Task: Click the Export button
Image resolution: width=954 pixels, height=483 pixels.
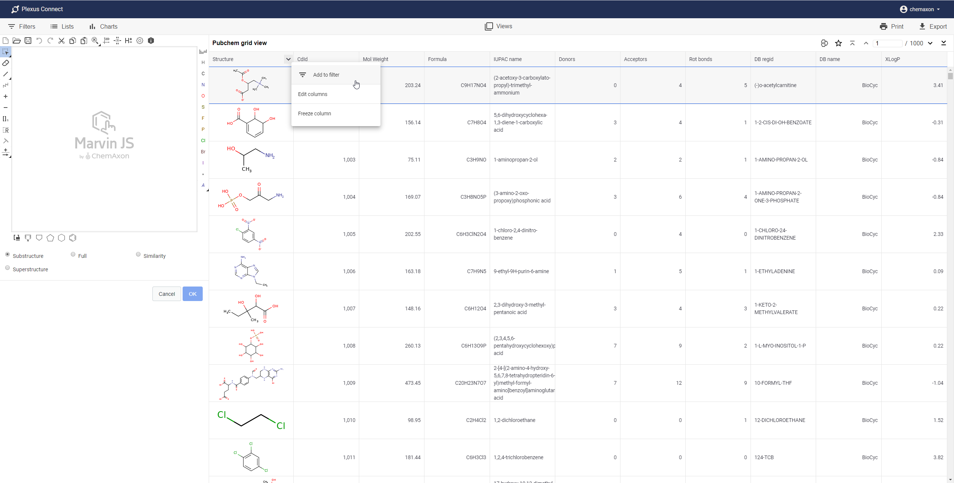Action: [x=933, y=26]
